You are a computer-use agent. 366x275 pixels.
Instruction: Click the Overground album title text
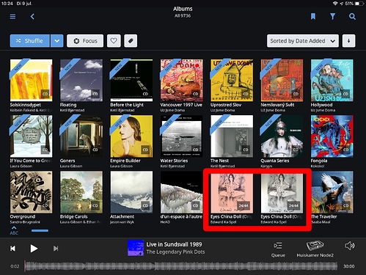point(23,216)
